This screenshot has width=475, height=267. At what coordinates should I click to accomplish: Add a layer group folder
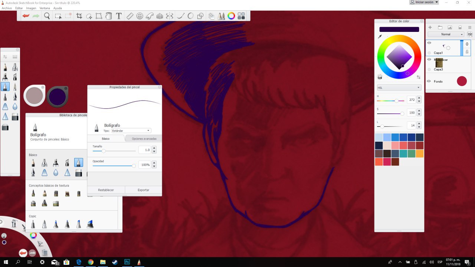(x=440, y=27)
